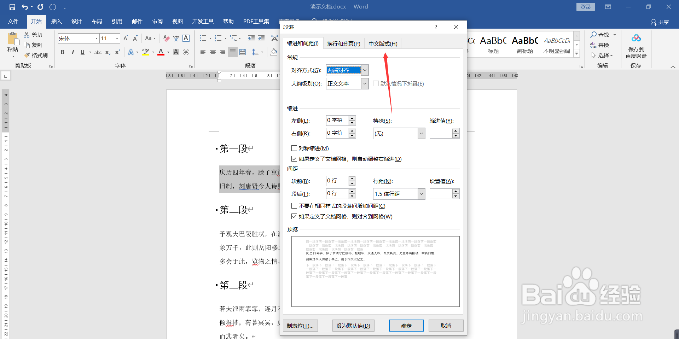Open the 审阅 ribbon tab
The image size is (679, 339).
click(x=157, y=21)
